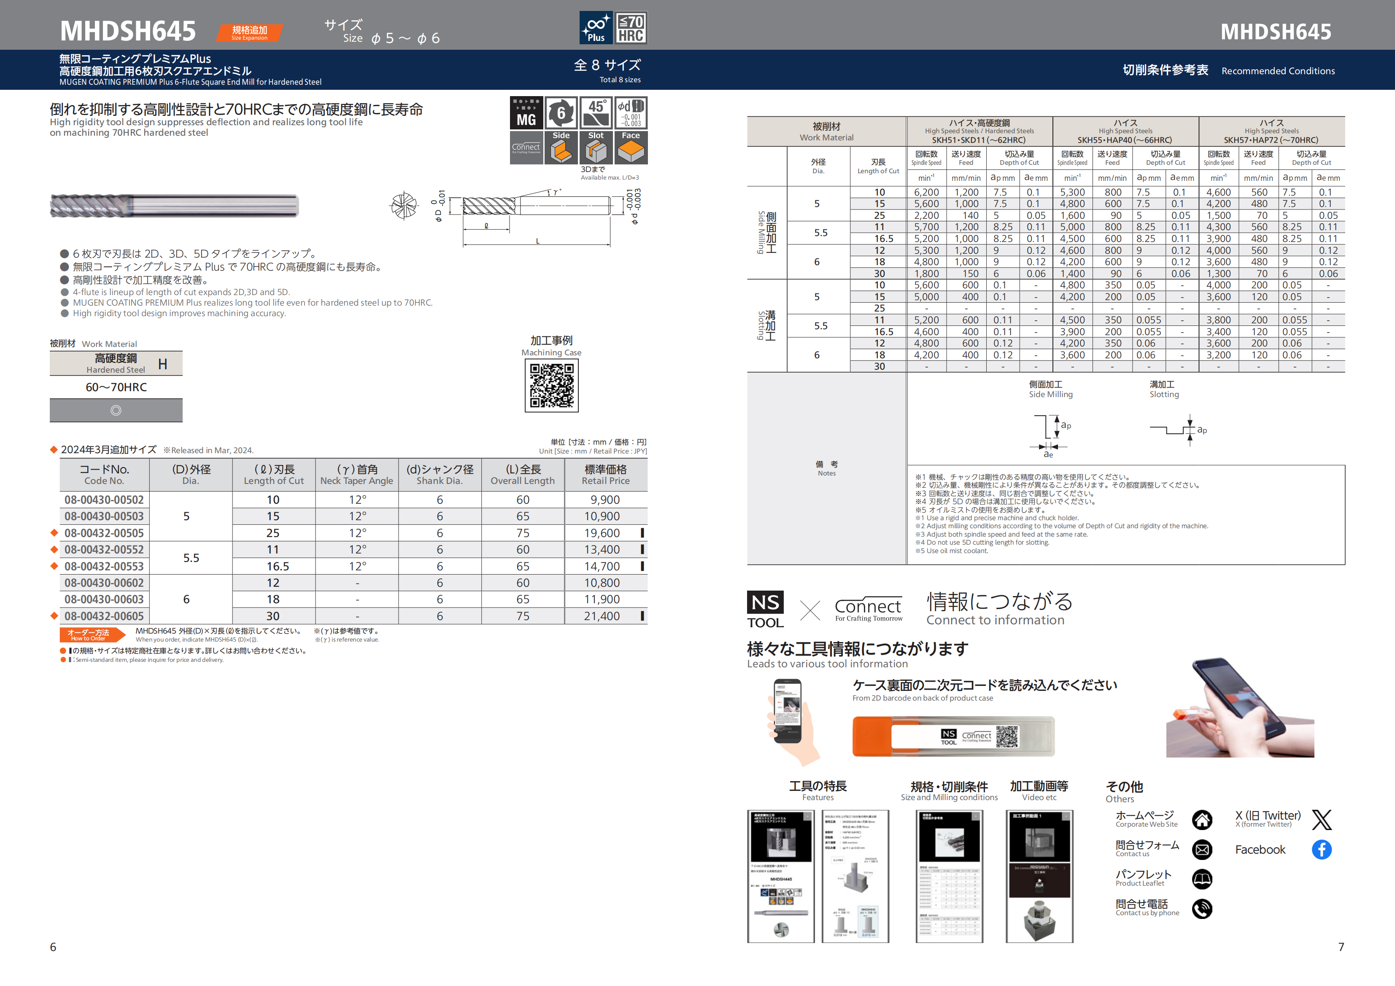This screenshot has width=1395, height=986.
Task: Click the Corporate Web Site home icon
Action: pos(1201,820)
